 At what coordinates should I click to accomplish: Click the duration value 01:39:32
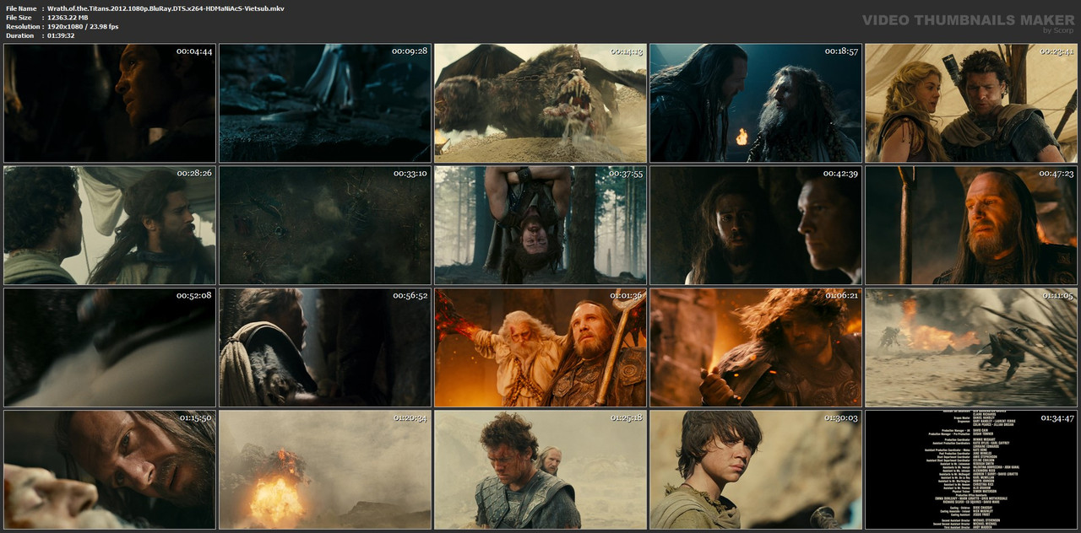point(61,36)
